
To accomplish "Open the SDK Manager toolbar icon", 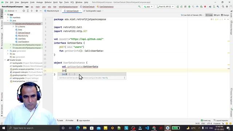I will click(218, 7).
